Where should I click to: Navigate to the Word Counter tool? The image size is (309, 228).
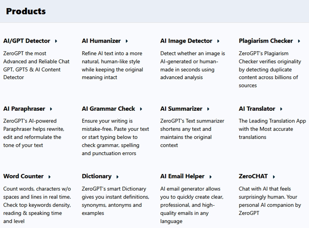[23, 176]
